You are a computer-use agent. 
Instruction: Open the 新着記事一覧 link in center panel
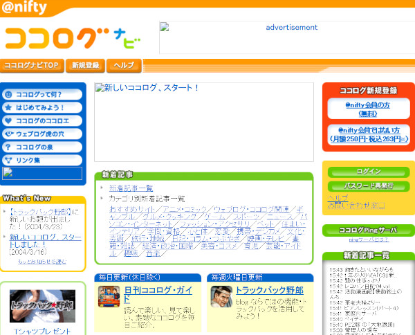tap(131, 188)
